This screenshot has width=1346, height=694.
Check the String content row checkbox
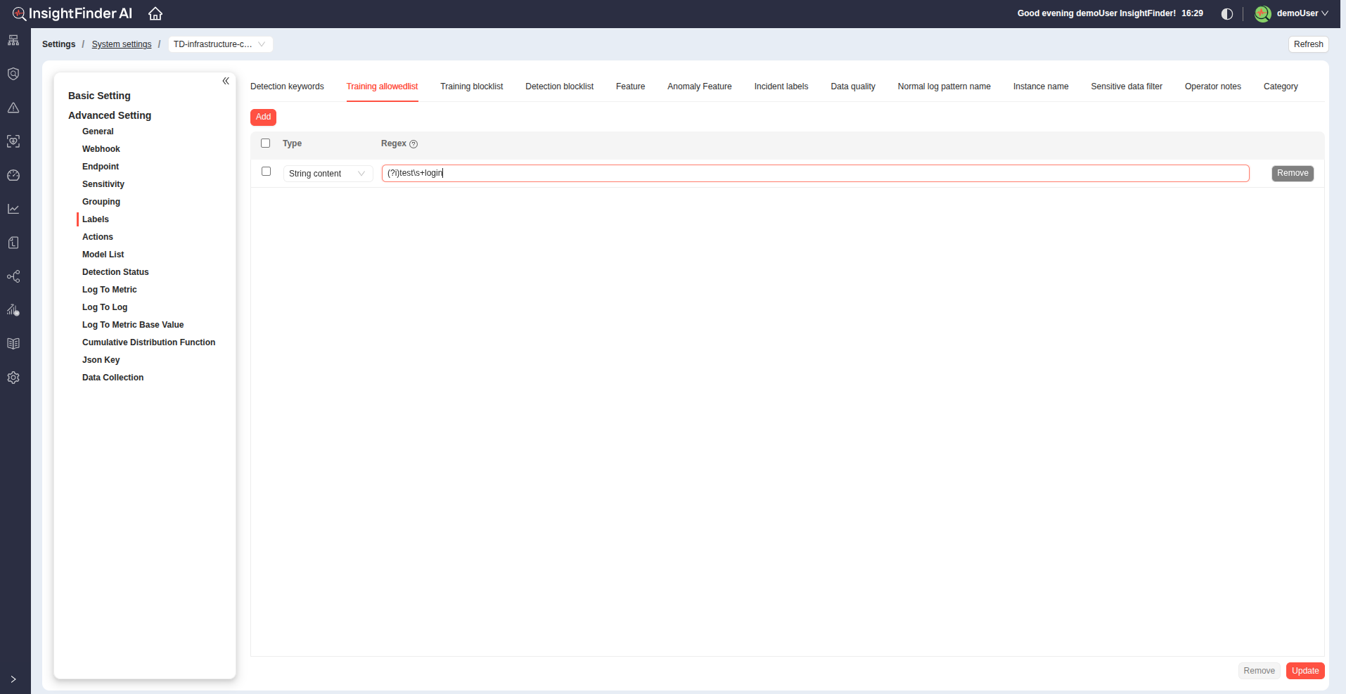pos(266,172)
